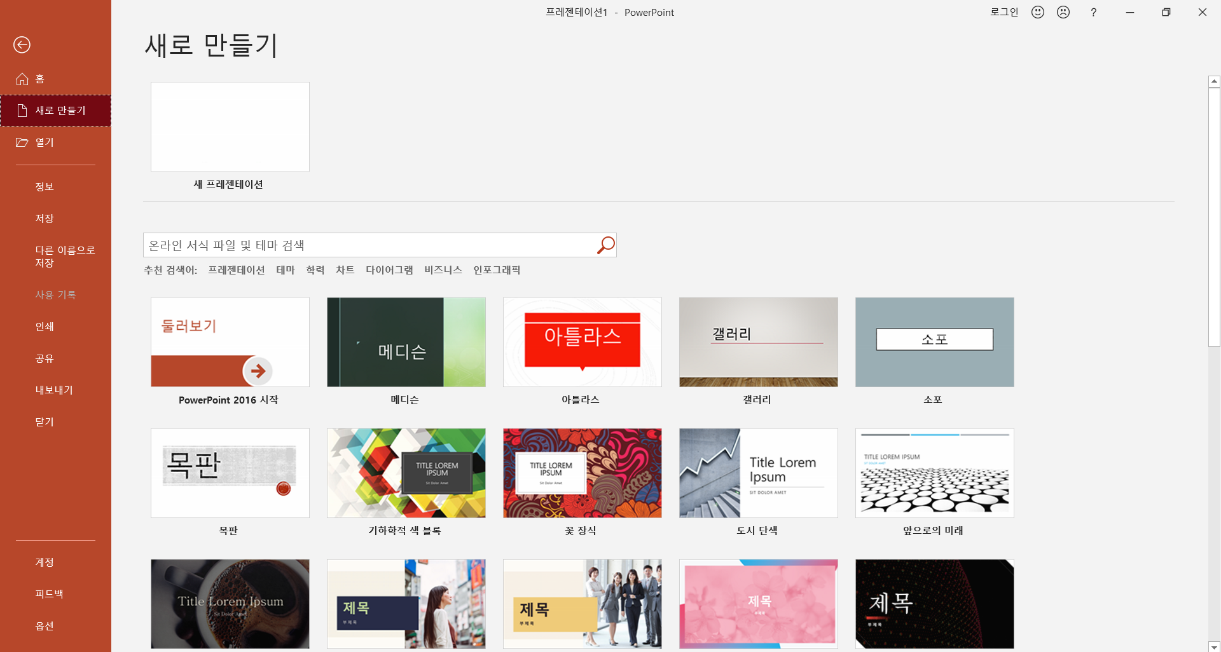Select the pink cherry blossom 제목 template
This screenshot has height=652, width=1221.
tap(759, 604)
